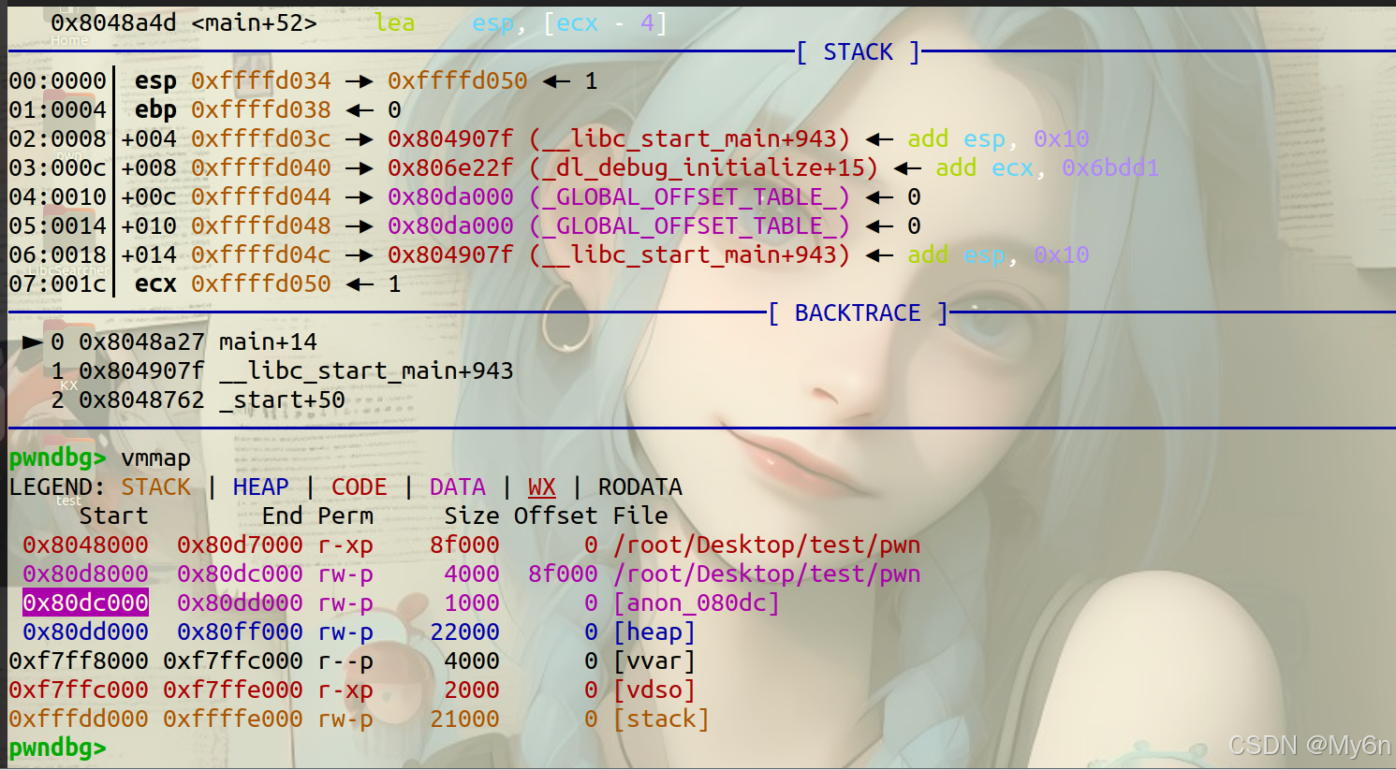Click the 8f000 offset in the rw-p pwn row
Image resolution: width=1396 pixels, height=770 pixels.
[563, 574]
